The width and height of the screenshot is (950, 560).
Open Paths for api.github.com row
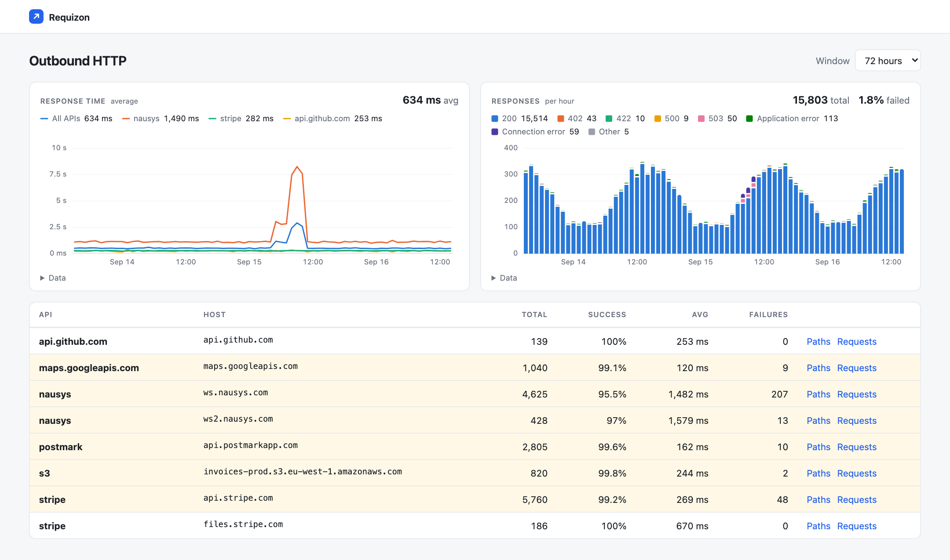pos(818,342)
